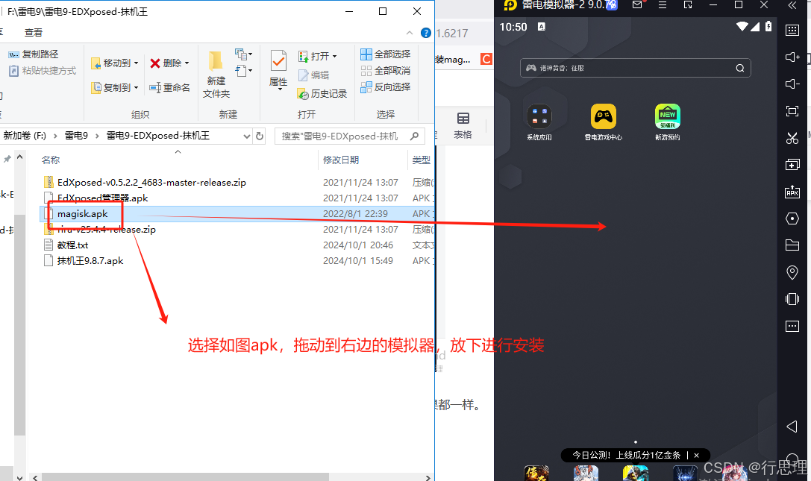Screen dimensions: 811x481
Task: Open the mail message icon in emulator title bar
Action: (637, 4)
